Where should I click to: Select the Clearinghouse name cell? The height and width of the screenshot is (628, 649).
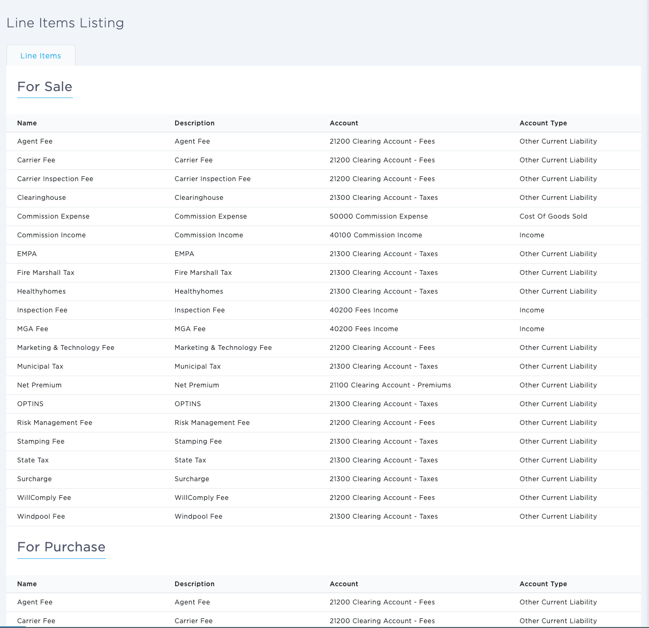[41, 198]
